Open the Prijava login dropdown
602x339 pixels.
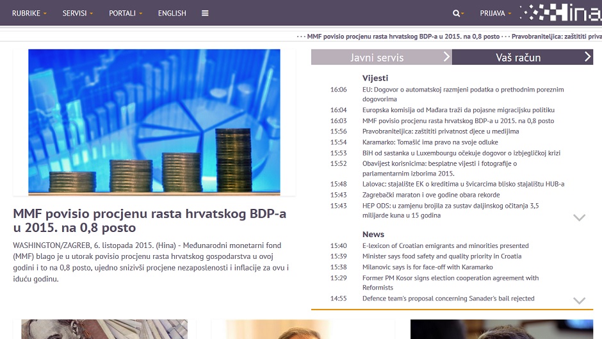click(496, 13)
